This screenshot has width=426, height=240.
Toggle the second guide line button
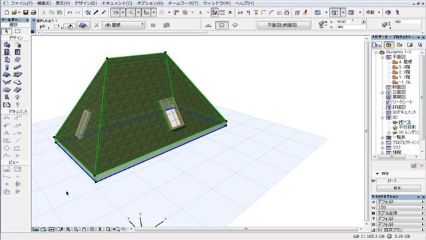pos(130,13)
